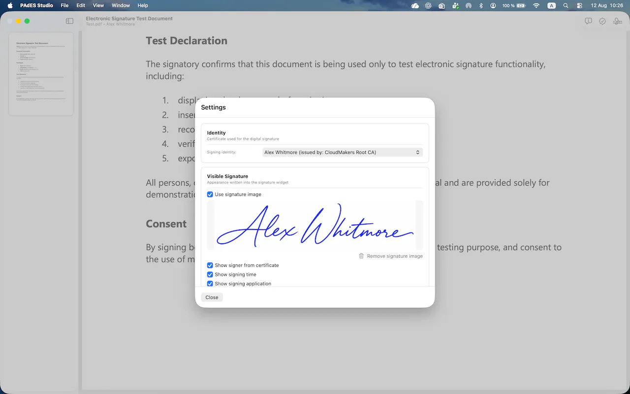Toggle the sidebar with the toolbar sidebar icon
Screen dimensions: 630x394
tap(69, 21)
